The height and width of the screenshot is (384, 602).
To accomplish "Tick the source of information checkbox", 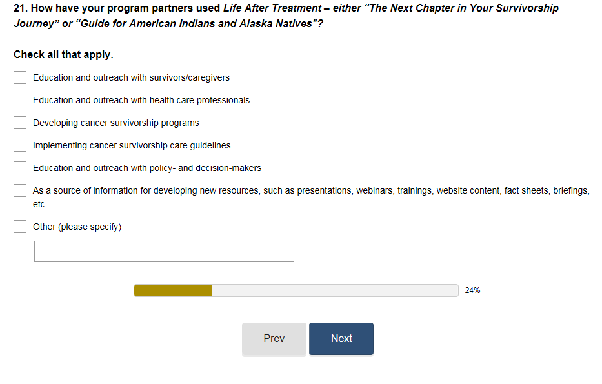I will pyautogui.click(x=20, y=191).
